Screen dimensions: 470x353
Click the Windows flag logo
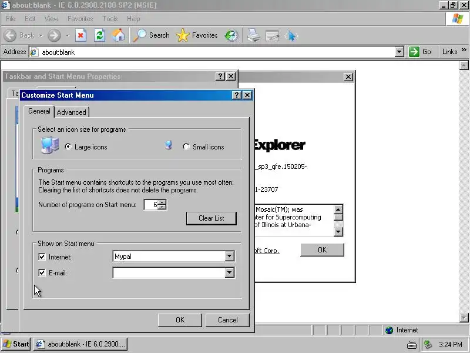point(458,19)
